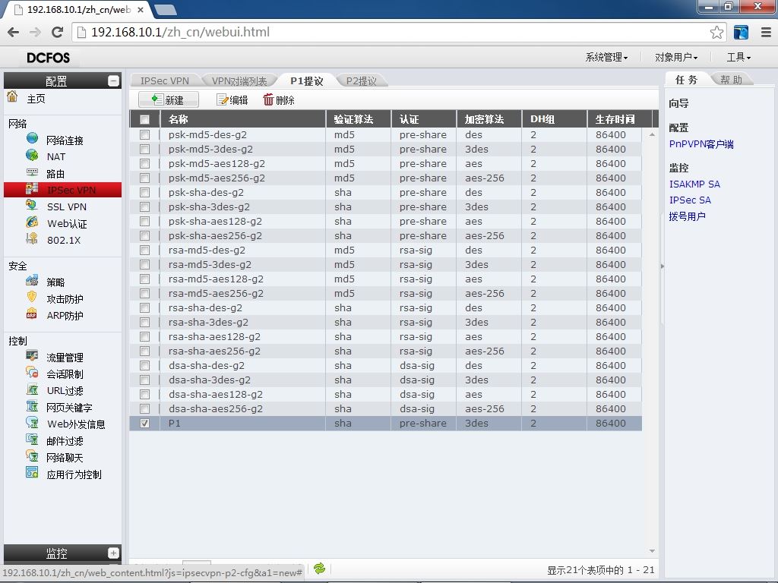This screenshot has height=583, width=778.
Task: Open the 工具 dropdown menu
Action: click(738, 58)
